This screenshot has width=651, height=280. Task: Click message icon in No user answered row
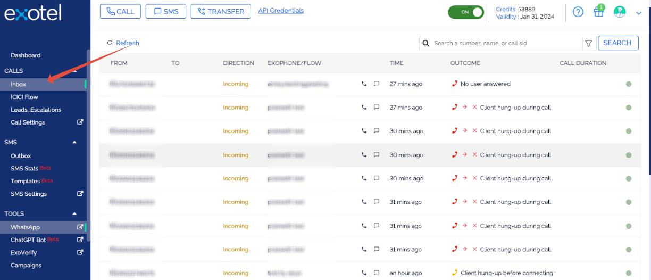point(377,84)
